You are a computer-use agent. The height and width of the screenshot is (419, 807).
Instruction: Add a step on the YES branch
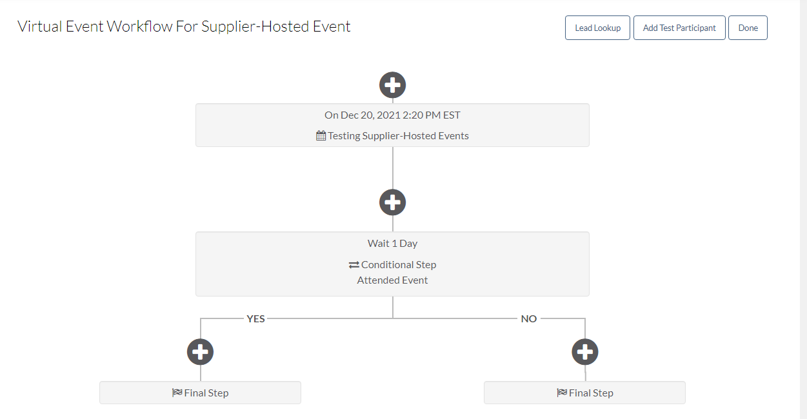click(x=200, y=352)
